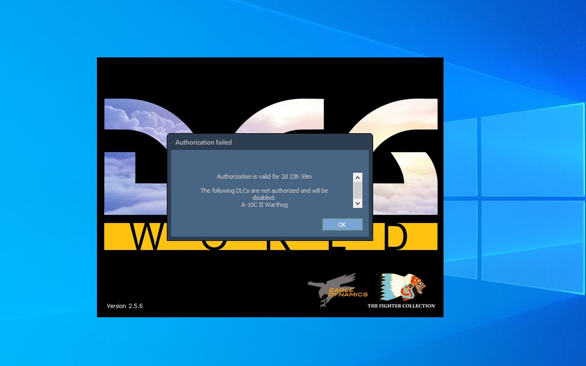Click the message scrollbar down arrow

click(x=357, y=204)
